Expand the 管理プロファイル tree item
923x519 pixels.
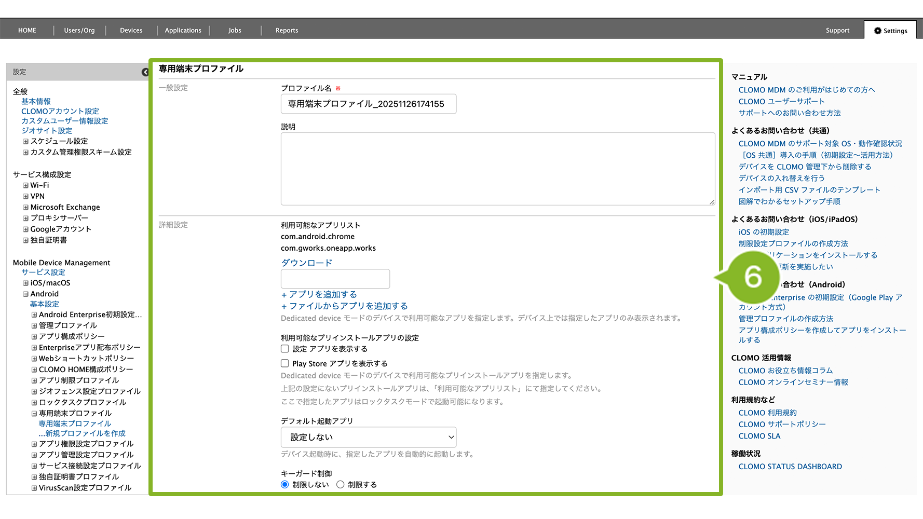click(x=34, y=325)
